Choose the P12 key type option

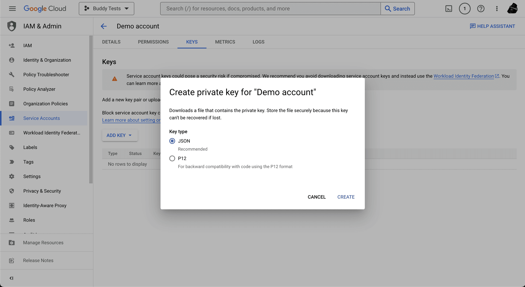point(172,158)
